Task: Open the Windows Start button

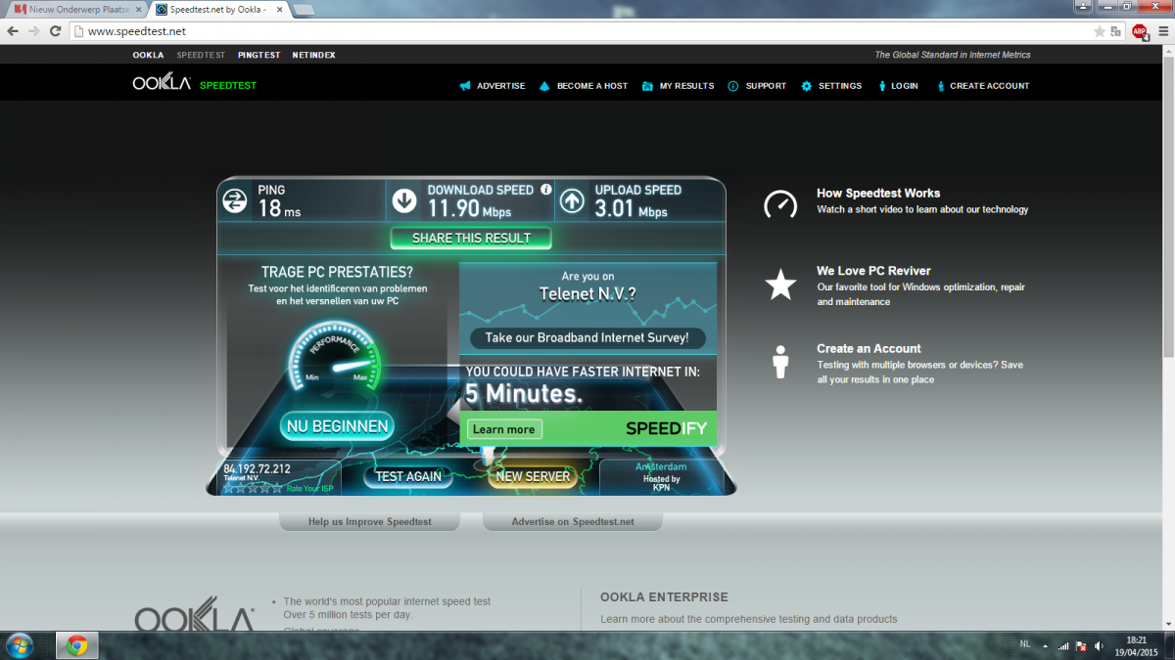Action: point(19,645)
